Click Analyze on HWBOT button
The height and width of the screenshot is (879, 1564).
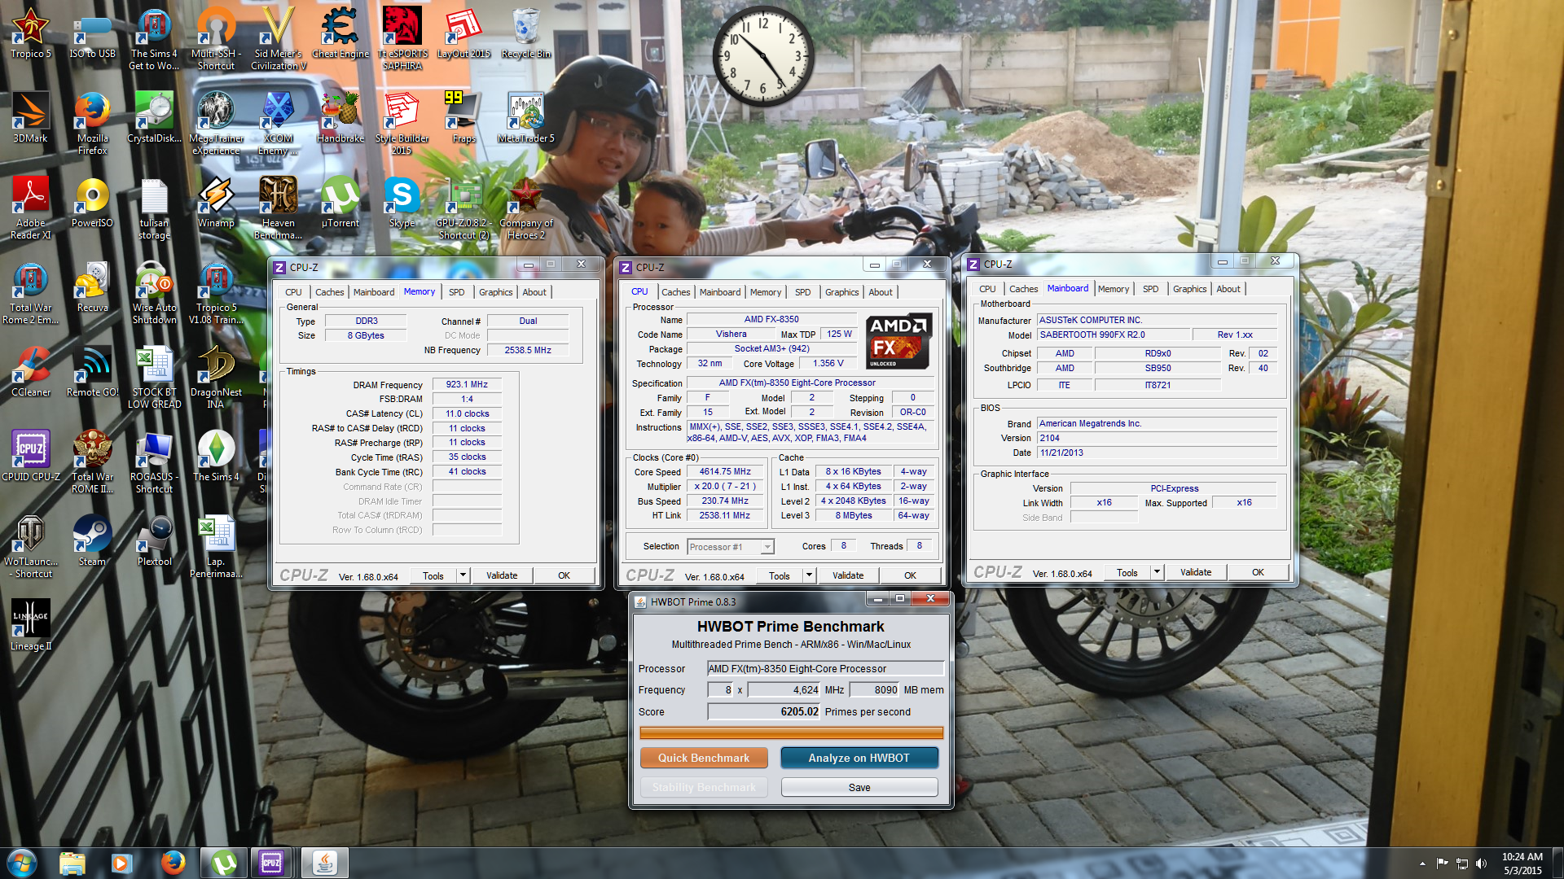click(x=859, y=758)
